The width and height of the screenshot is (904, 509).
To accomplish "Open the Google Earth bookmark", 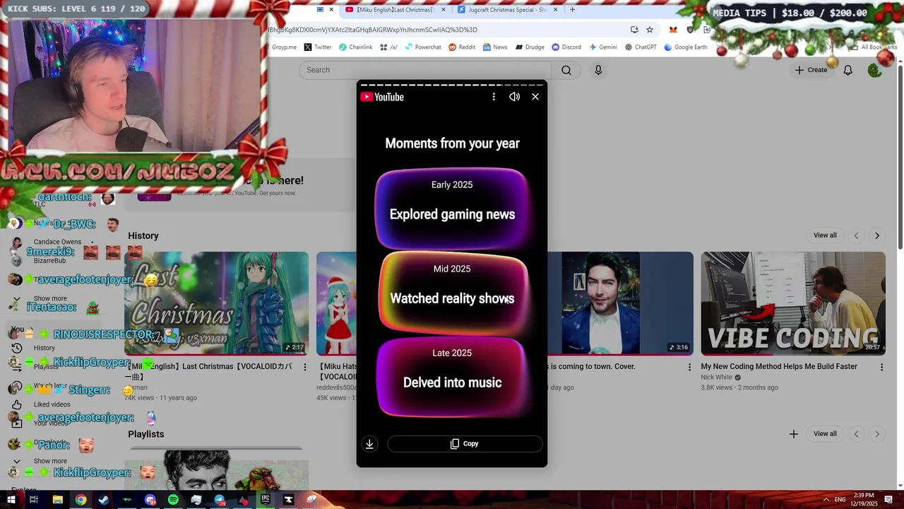I will (x=685, y=47).
